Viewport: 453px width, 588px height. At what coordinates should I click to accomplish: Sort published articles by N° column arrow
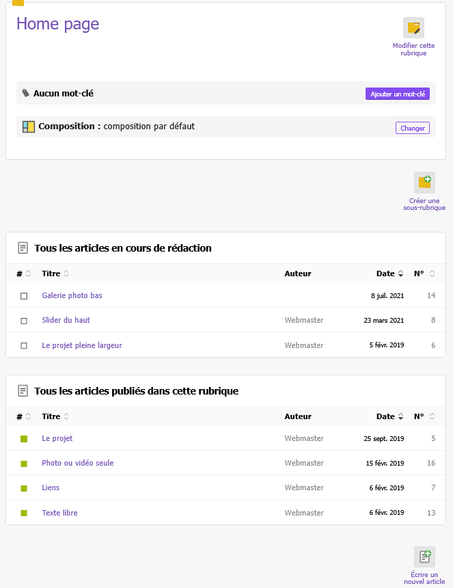pyautogui.click(x=432, y=416)
